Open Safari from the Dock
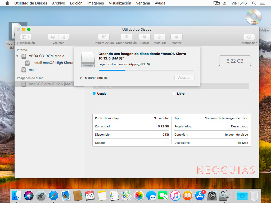Screen dimensions: 271x203 53,196
